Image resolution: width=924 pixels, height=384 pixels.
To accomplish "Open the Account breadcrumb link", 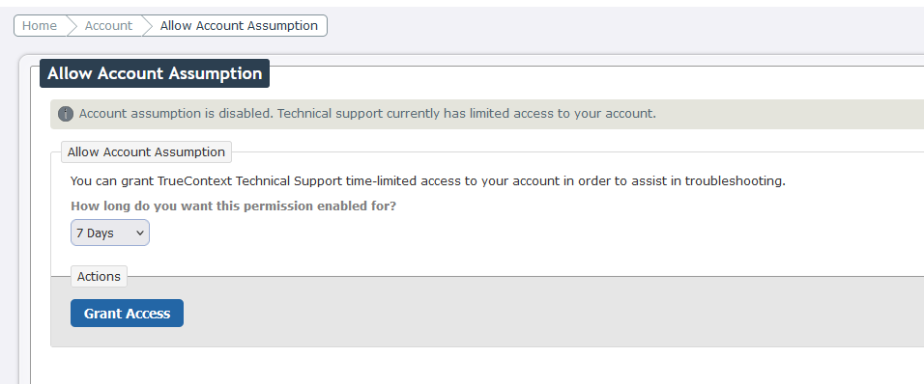I will (x=108, y=26).
